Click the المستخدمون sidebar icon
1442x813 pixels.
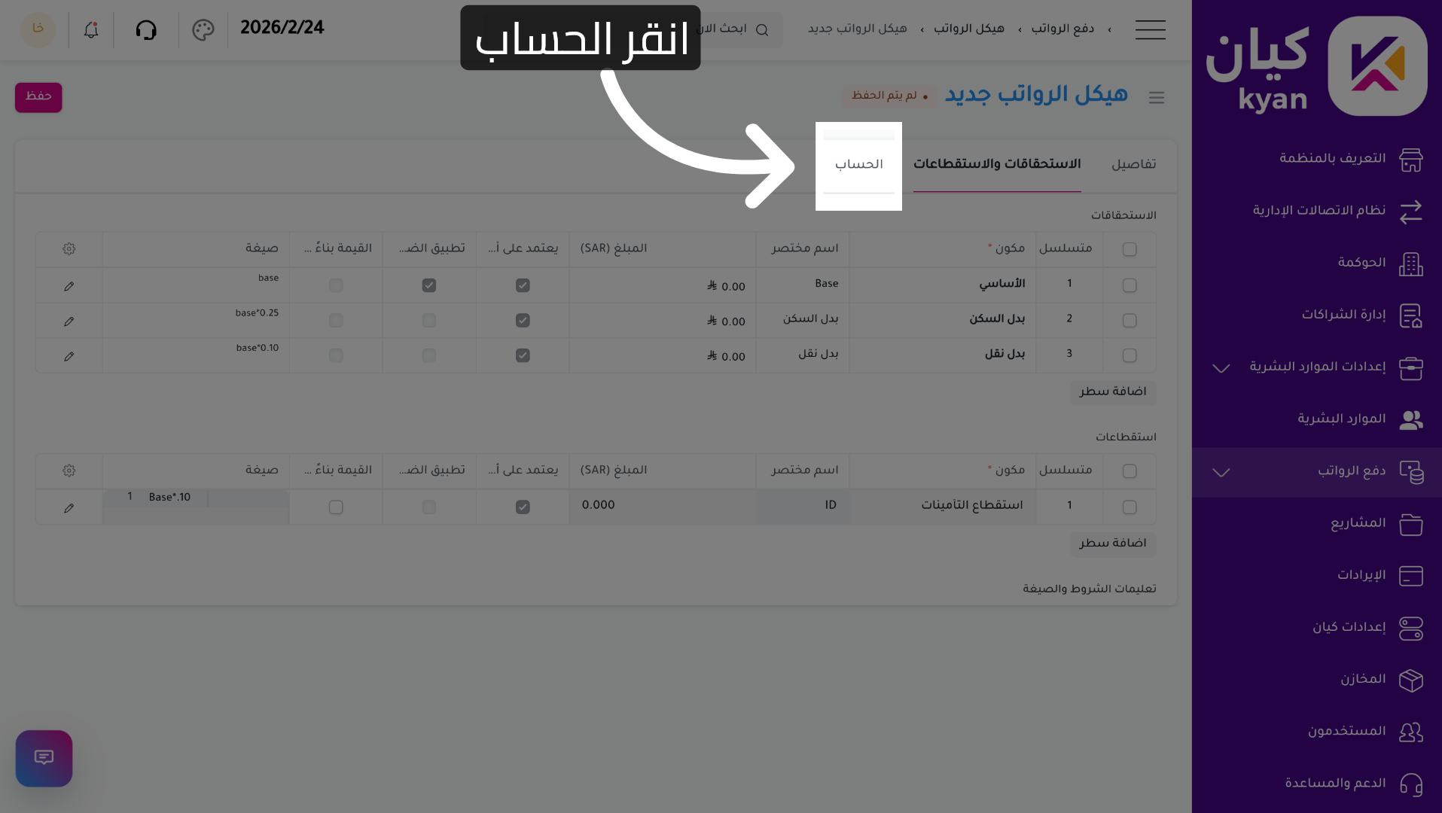(x=1411, y=731)
